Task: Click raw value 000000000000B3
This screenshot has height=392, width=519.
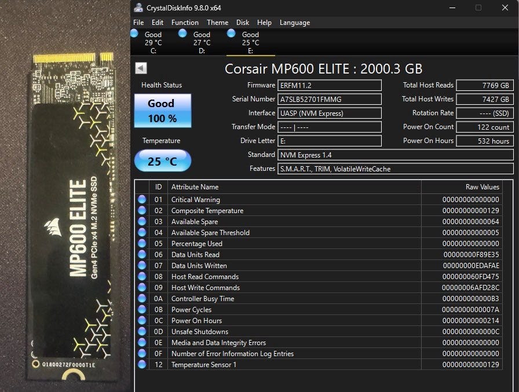Action: 471,298
